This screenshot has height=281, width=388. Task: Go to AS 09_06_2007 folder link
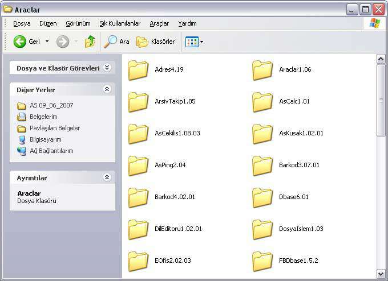[51, 105]
